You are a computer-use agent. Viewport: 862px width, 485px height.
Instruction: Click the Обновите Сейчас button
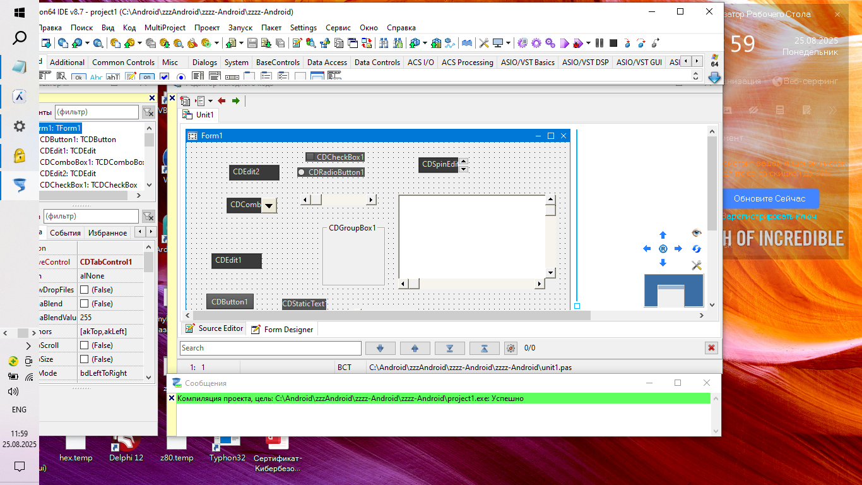[x=769, y=198]
